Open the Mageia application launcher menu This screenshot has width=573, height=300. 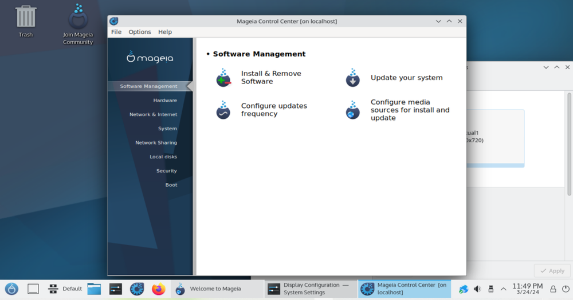(11, 289)
